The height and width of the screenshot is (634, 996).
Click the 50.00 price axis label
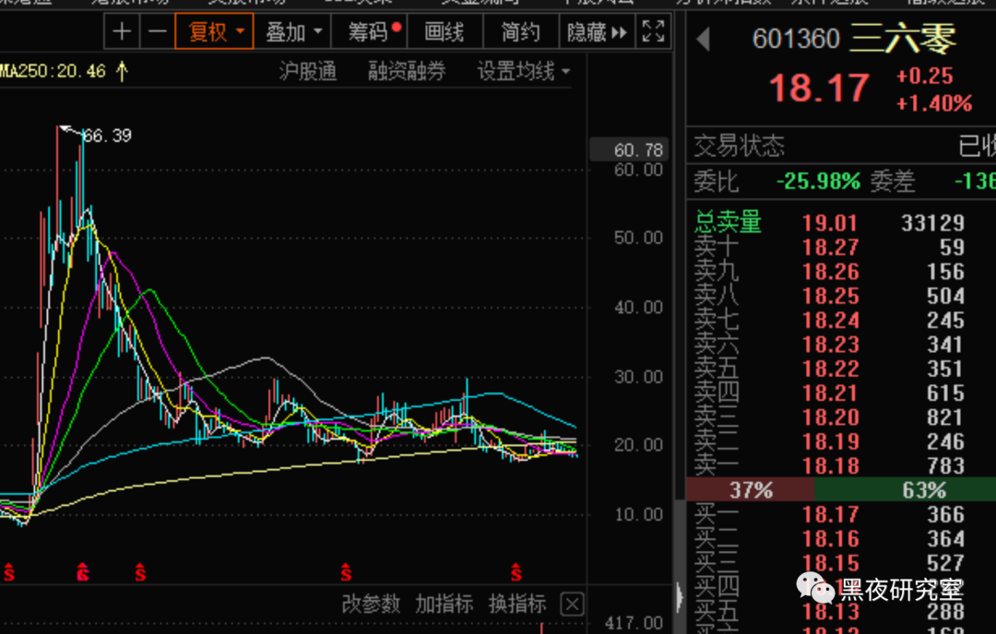click(x=638, y=238)
